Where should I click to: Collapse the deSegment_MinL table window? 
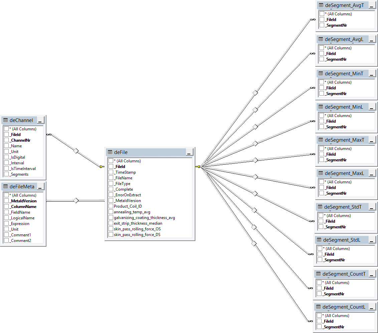tap(372, 107)
